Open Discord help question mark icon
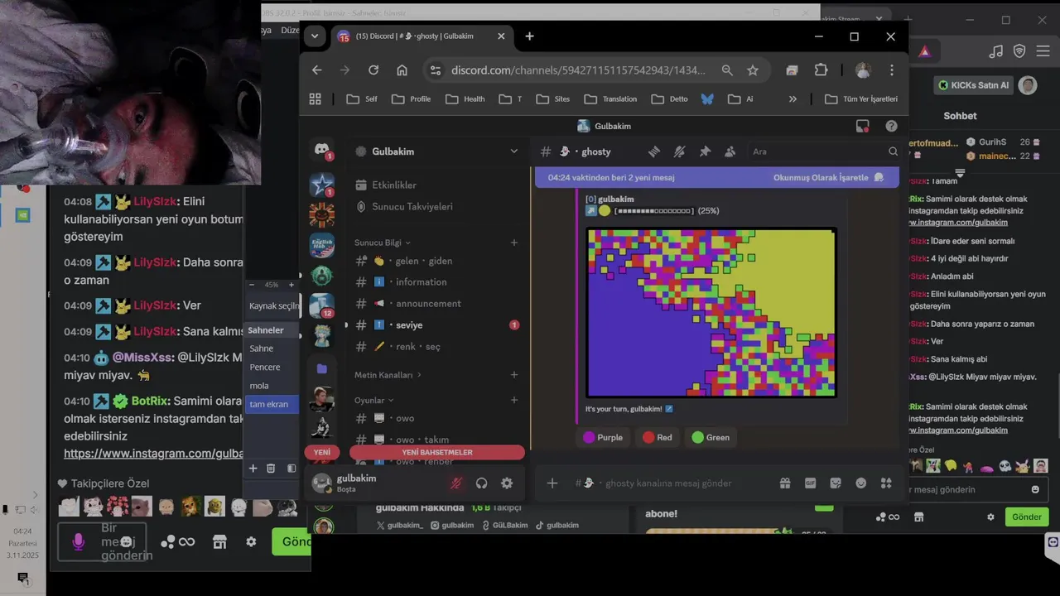The width and height of the screenshot is (1060, 596). click(x=891, y=126)
